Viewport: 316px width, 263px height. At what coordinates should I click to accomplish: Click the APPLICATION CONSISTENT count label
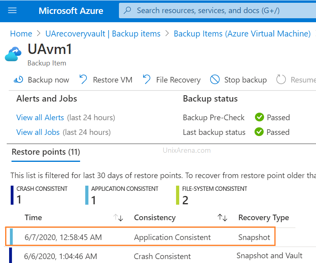pyautogui.click(x=125, y=189)
